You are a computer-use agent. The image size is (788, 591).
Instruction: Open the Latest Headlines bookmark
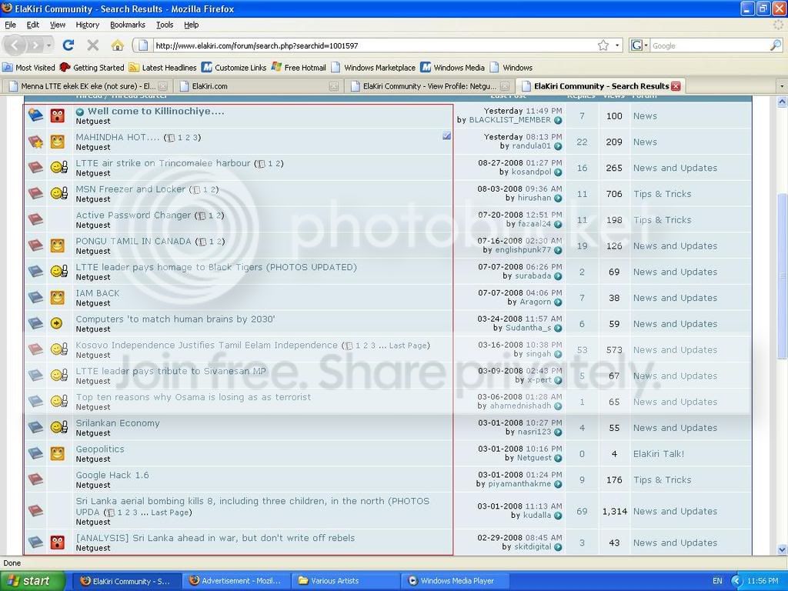click(162, 68)
